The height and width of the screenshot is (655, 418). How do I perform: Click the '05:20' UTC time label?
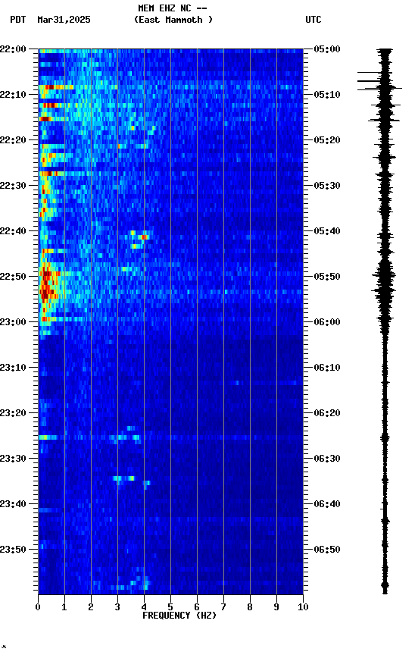coord(327,140)
